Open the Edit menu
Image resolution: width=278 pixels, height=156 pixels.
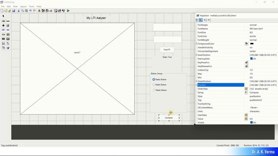(x=9, y=6)
